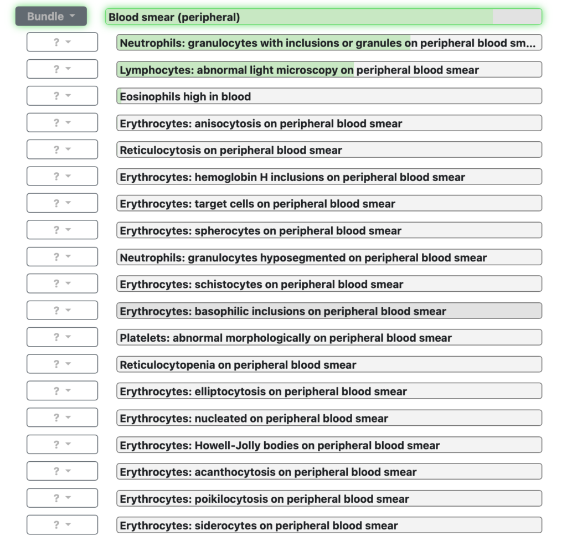Screen dimensions: 567x541
Task: Click Erythrocytes: basophilic inclusions highlighted bar
Action: pyautogui.click(x=329, y=311)
